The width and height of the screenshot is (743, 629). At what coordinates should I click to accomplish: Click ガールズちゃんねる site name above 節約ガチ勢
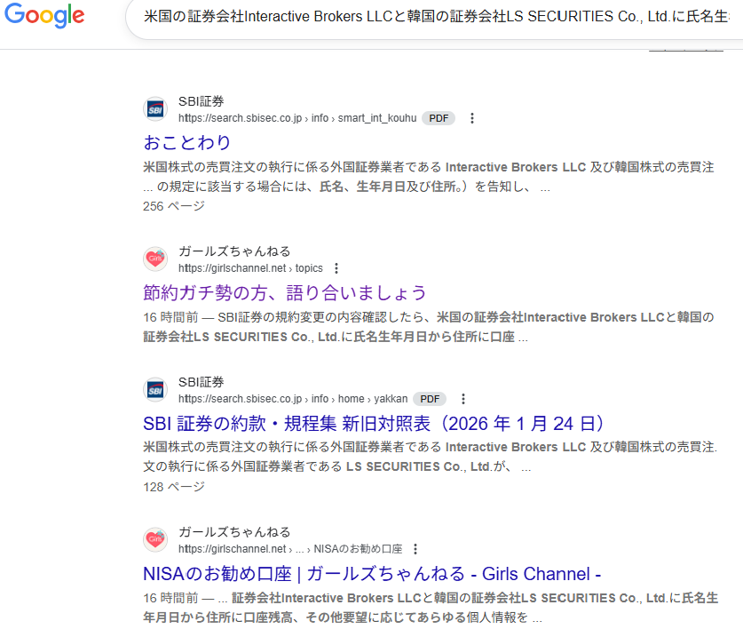234,251
